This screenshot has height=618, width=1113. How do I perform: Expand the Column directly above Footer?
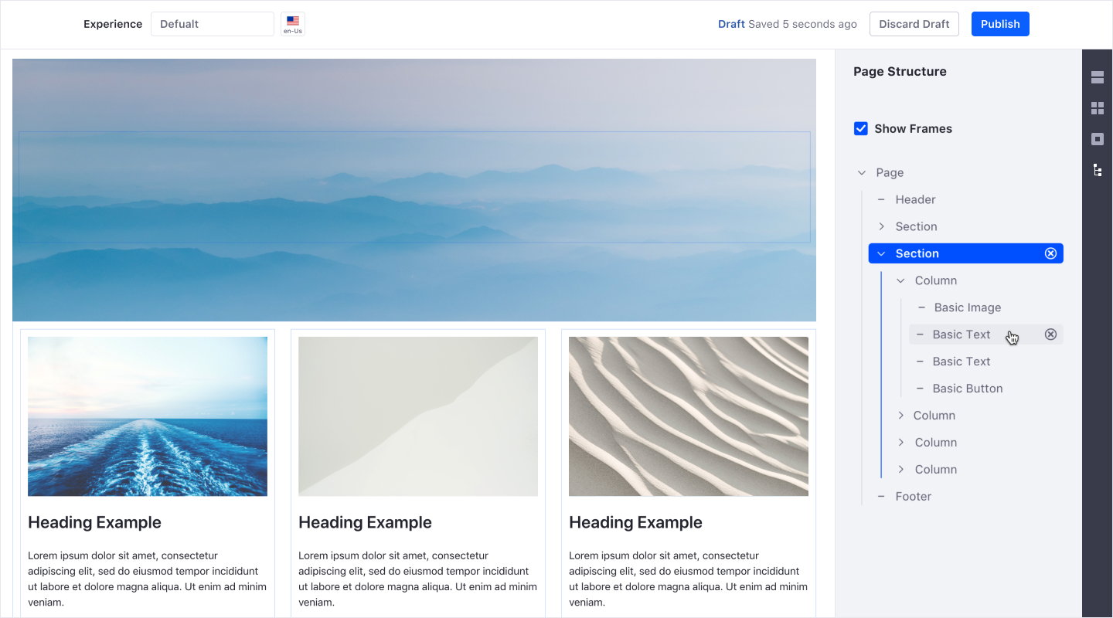pyautogui.click(x=900, y=470)
